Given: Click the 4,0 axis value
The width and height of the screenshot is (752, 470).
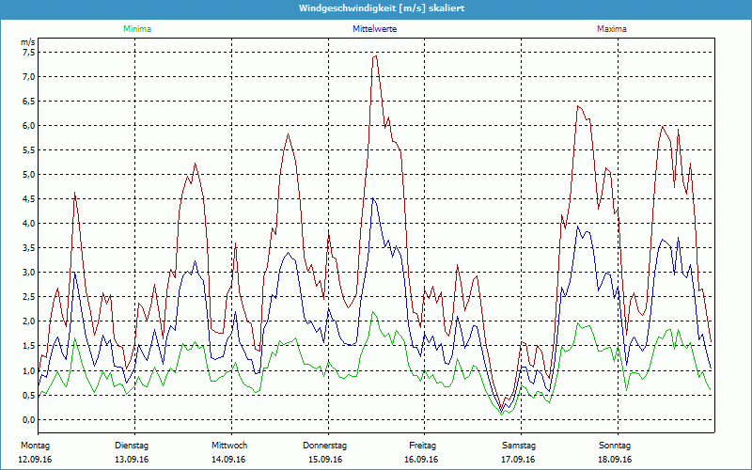Looking at the screenshot, I should coord(29,224).
